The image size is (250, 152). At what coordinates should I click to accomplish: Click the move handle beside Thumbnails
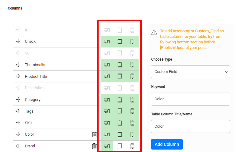pyautogui.click(x=18, y=65)
